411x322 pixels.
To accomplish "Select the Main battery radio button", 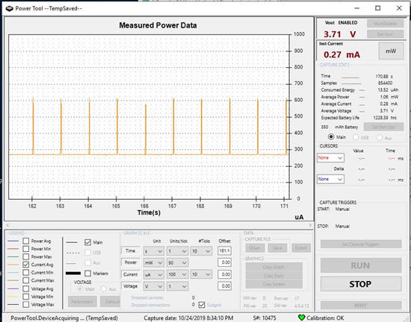I will coord(331,137).
